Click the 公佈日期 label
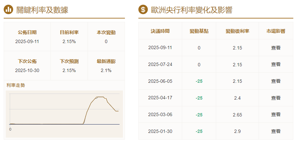The height and width of the screenshot is (141, 297). point(27,32)
